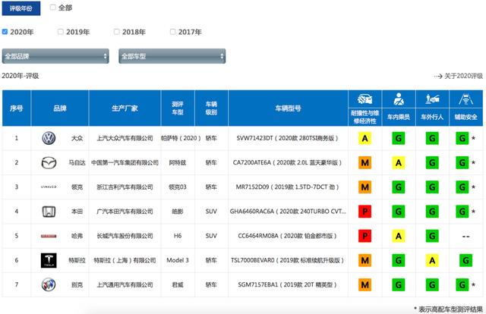This screenshot has height=314, width=486.
Task: Click the 2020年-评级 heading text
Action: [x=21, y=76]
